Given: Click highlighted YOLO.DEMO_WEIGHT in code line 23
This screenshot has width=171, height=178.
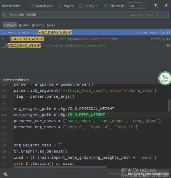Looking at the screenshot, I should tap(86, 115).
